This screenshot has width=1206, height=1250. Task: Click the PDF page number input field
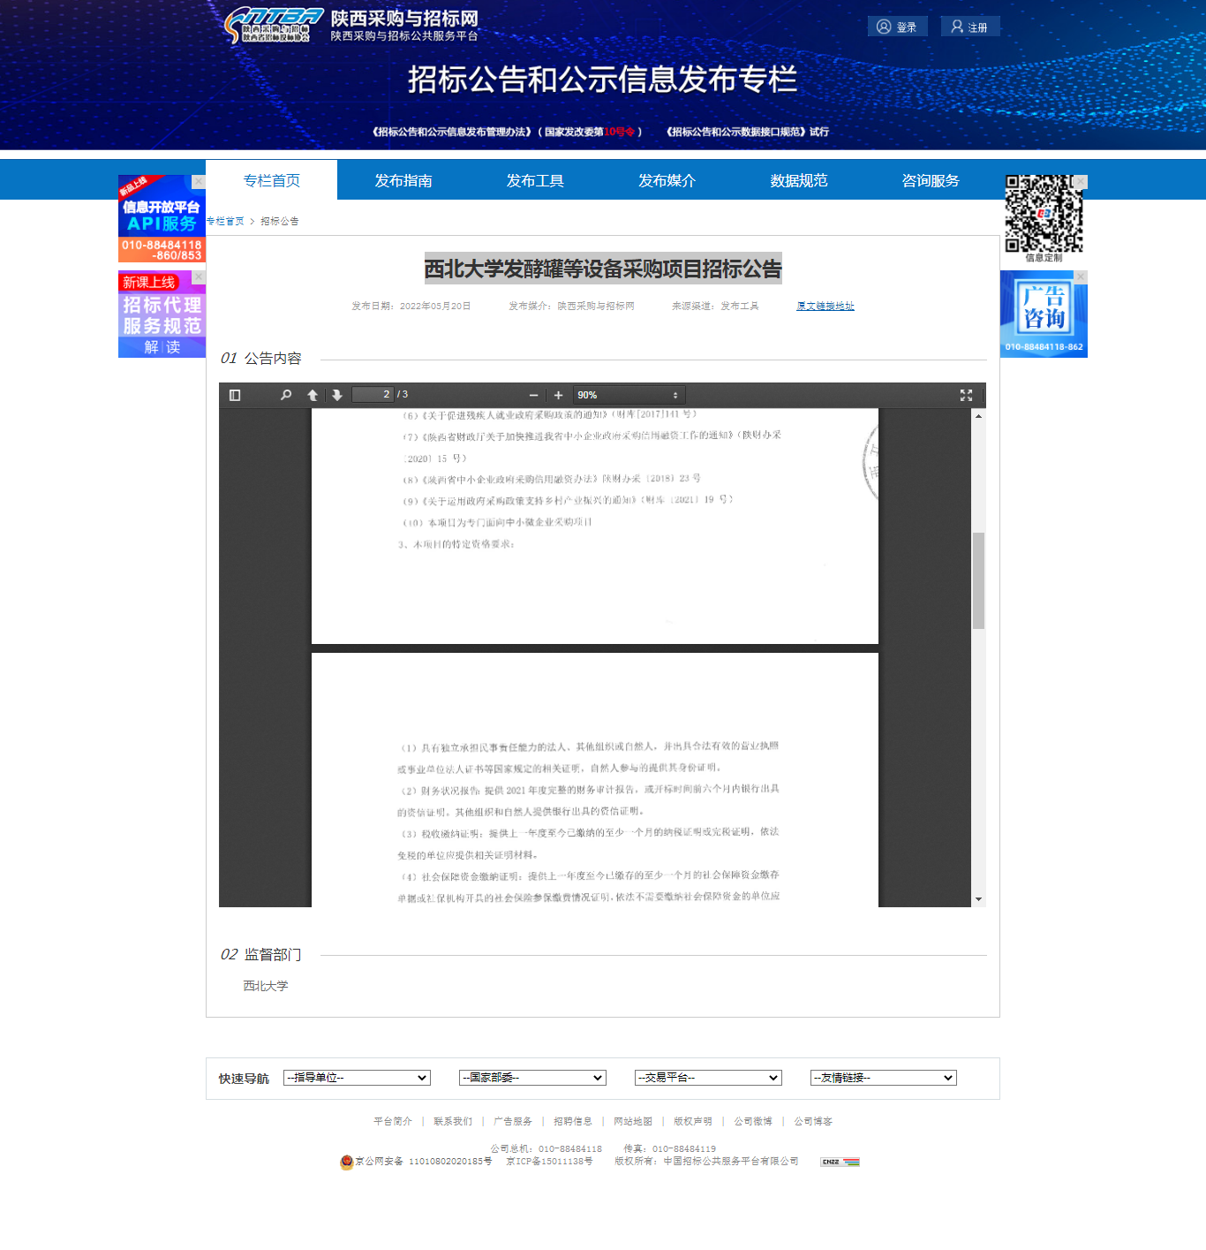pyautogui.click(x=373, y=395)
